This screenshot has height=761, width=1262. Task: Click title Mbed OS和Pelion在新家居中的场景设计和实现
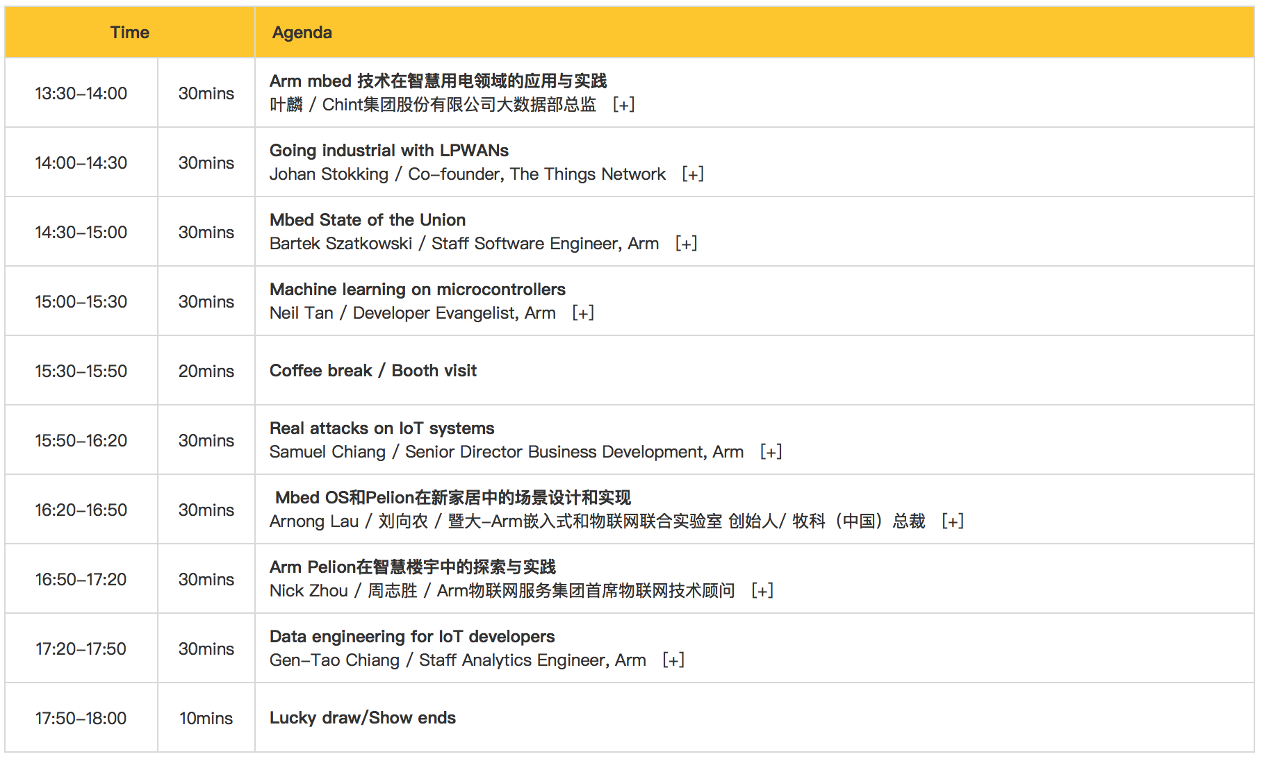(453, 498)
